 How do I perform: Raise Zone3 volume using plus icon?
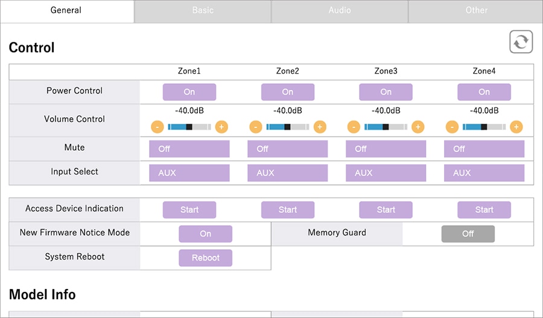pyautogui.click(x=418, y=127)
